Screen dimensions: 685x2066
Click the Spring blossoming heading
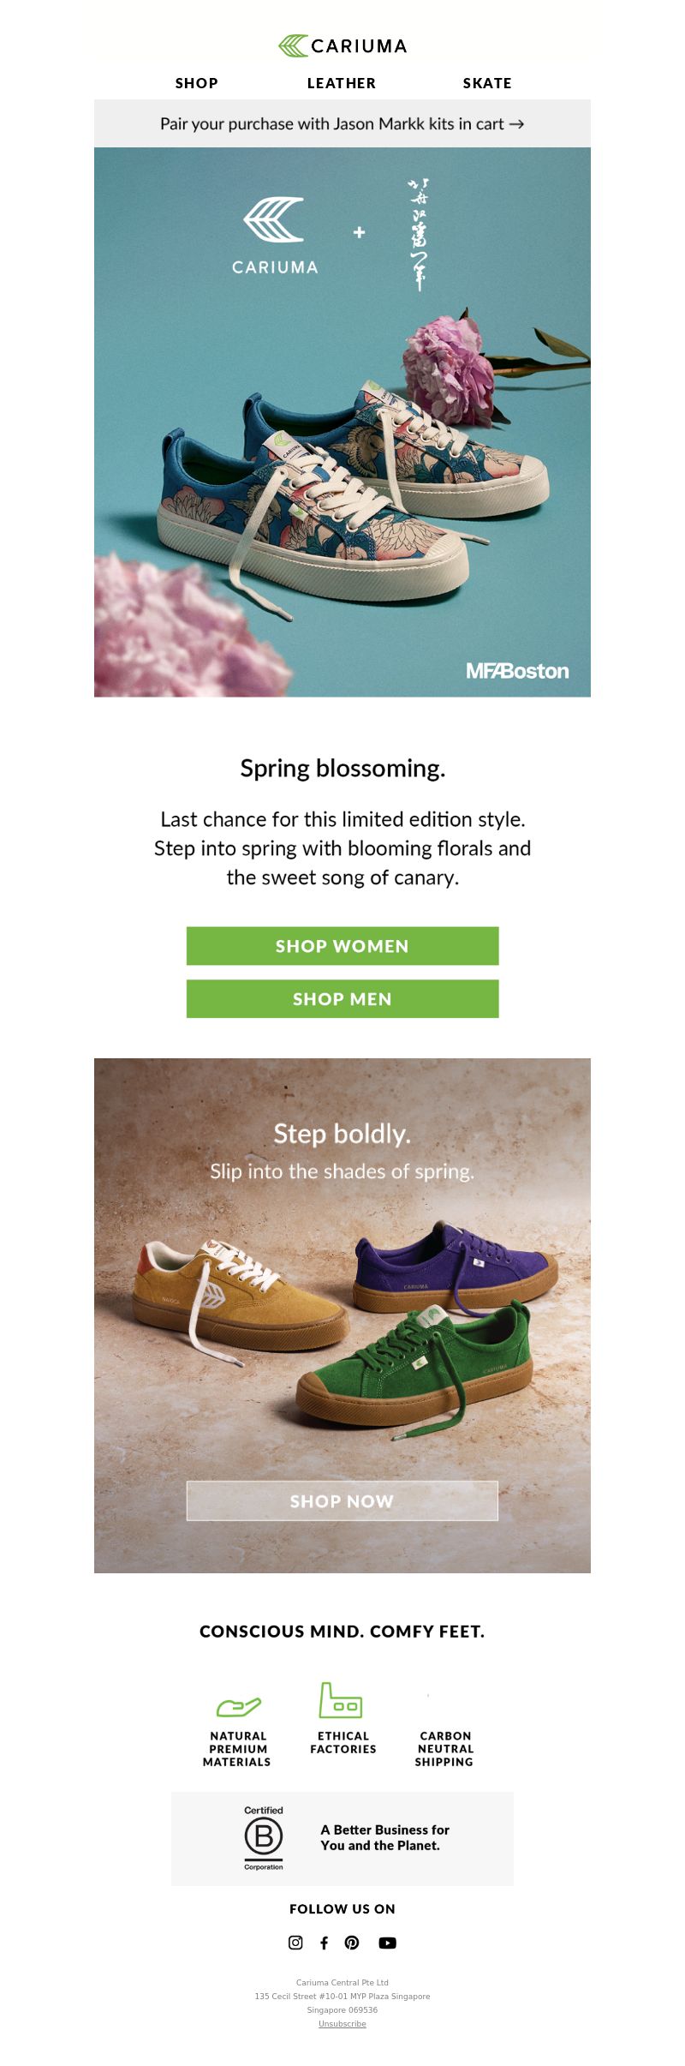pos(342,769)
